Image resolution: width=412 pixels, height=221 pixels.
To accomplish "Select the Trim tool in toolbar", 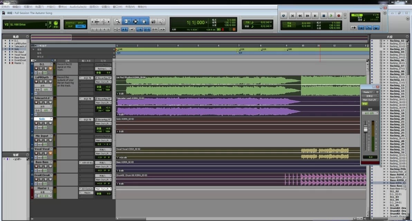I will pyautogui.click(x=127, y=21).
